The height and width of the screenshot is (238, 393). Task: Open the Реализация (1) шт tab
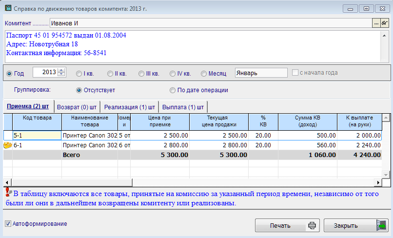130,107
